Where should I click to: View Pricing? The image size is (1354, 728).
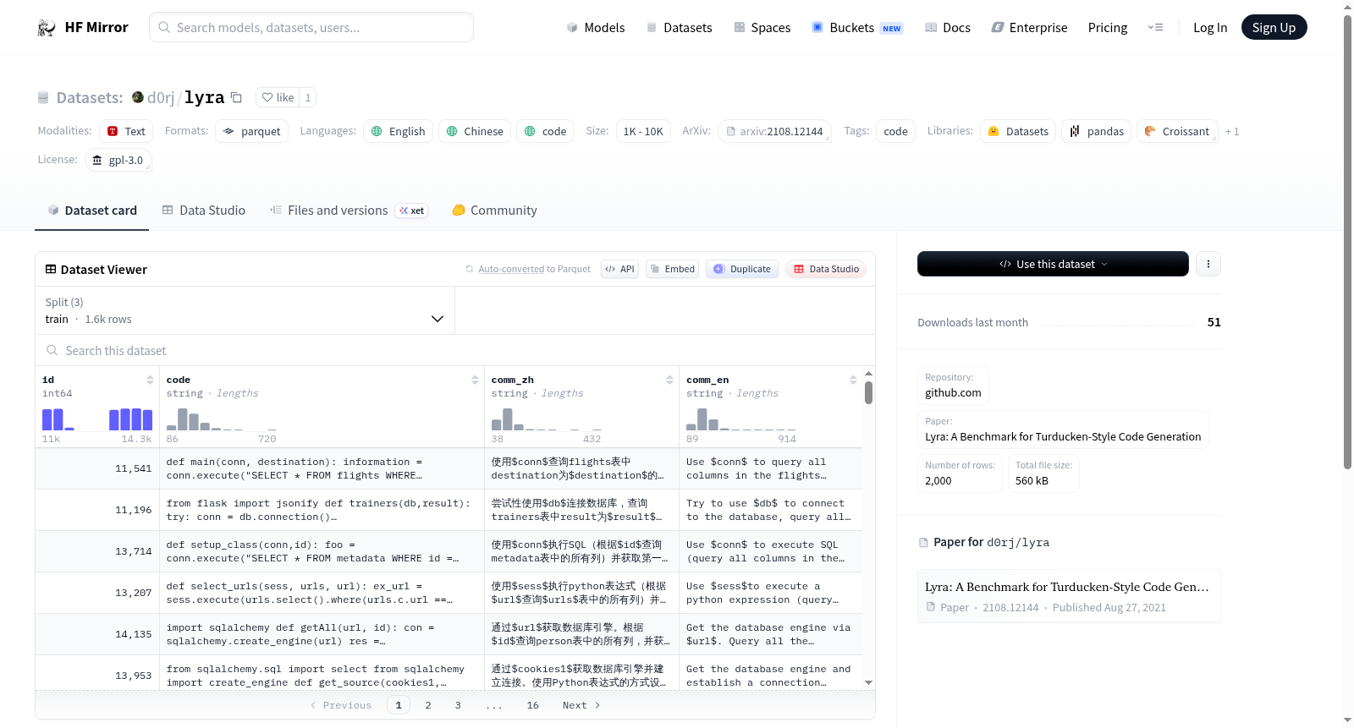click(x=1108, y=27)
